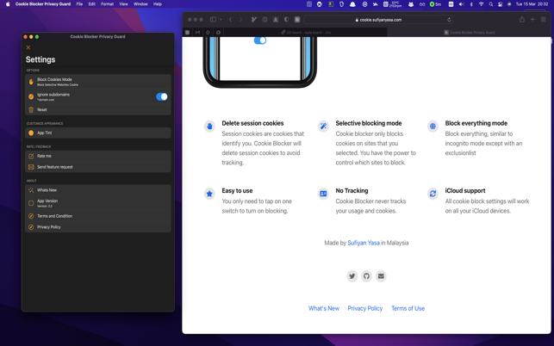Expand the Safari sidebar dropdown arrow
The image size is (554, 346).
click(x=221, y=20)
